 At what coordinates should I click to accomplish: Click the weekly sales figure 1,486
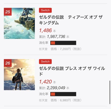point(46,31)
